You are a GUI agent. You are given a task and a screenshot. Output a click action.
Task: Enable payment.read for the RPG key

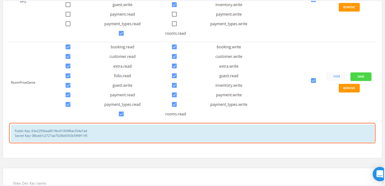click(x=68, y=14)
